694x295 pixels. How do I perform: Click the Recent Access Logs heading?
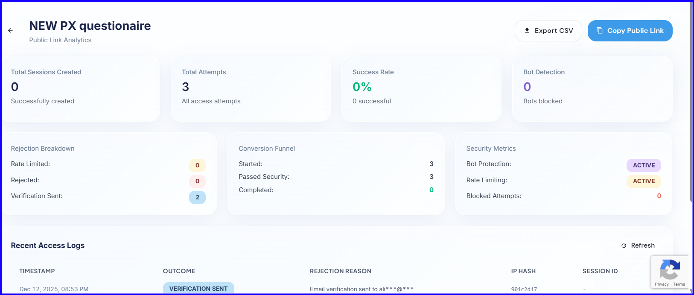pyautogui.click(x=48, y=245)
